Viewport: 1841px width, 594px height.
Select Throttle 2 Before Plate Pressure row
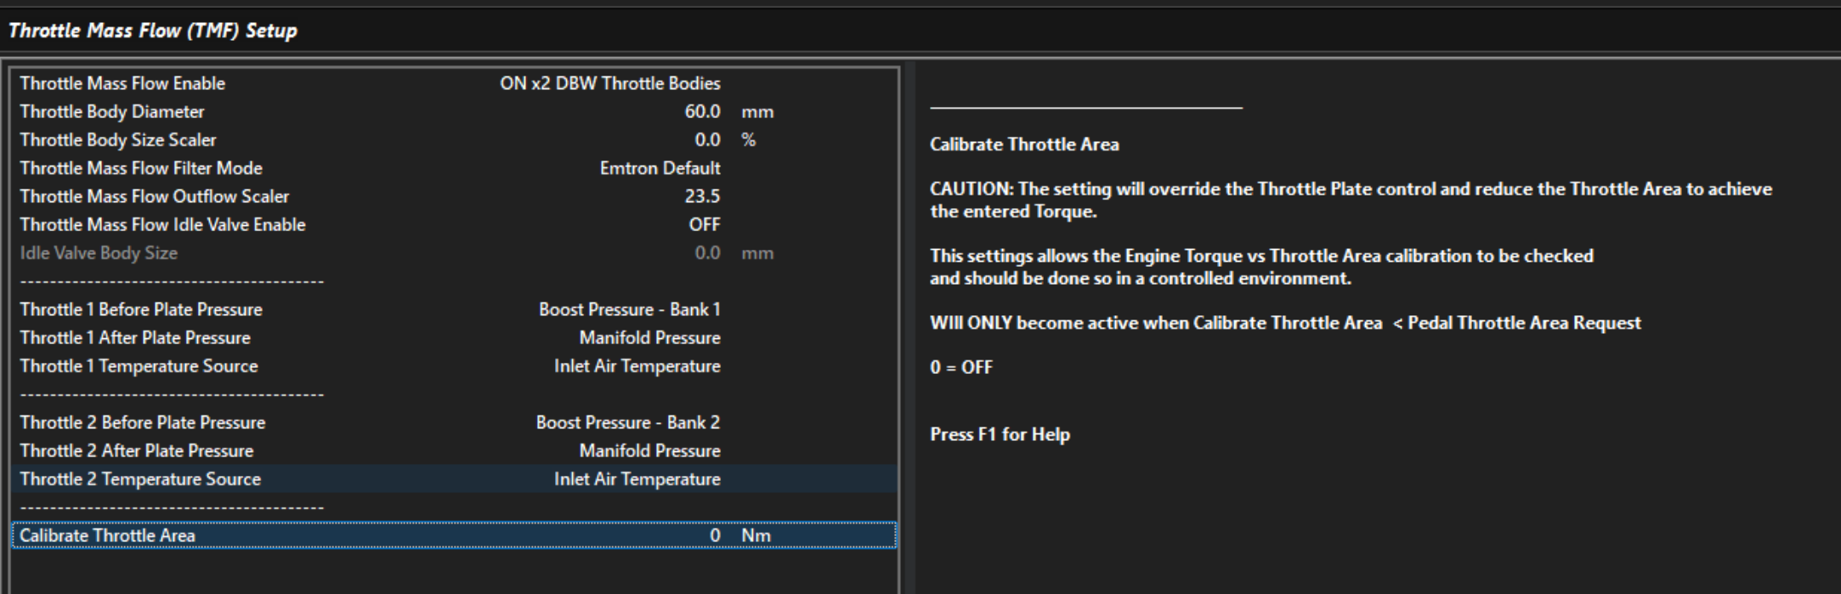[x=454, y=422]
